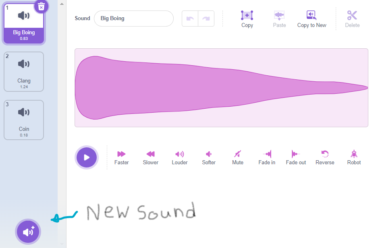374x248 pixels.
Task: Delete the Big Boing sound from the list
Action: tap(41, 6)
